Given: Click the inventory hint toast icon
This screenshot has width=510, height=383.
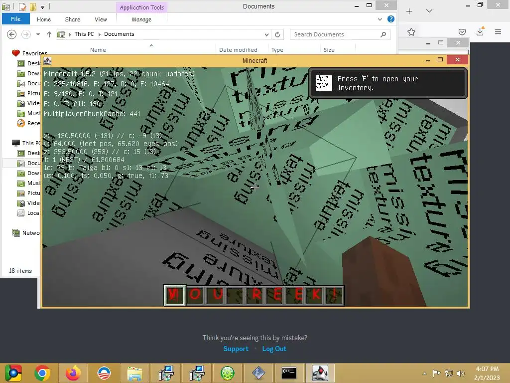Looking at the screenshot, I should coord(324,83).
